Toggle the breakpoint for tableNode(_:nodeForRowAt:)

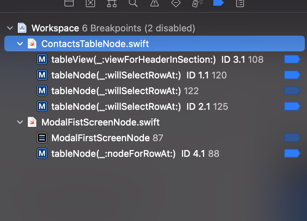point(292,153)
